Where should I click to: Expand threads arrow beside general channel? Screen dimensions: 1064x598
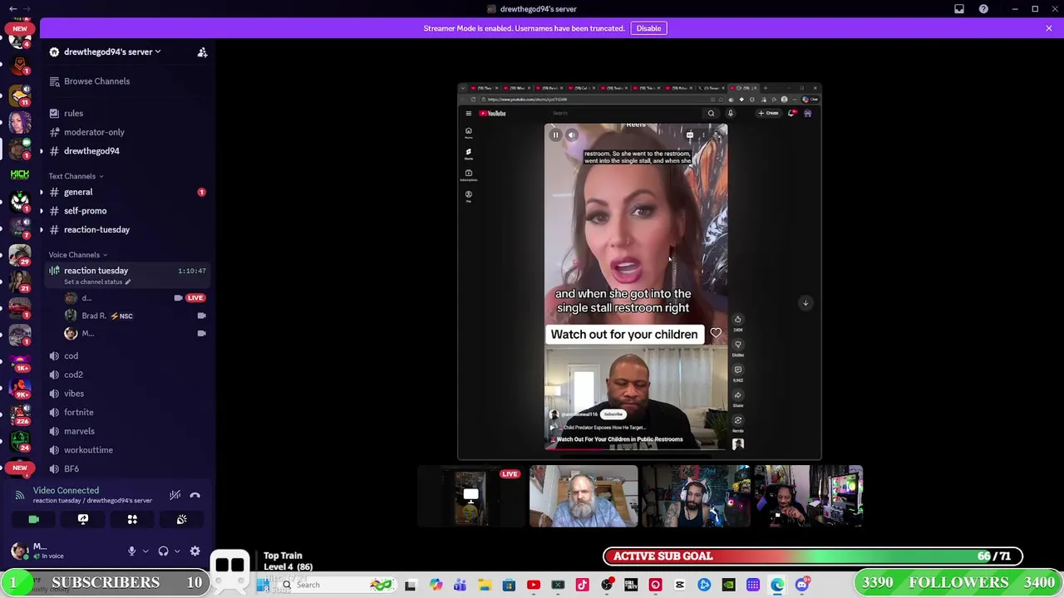pos(42,192)
